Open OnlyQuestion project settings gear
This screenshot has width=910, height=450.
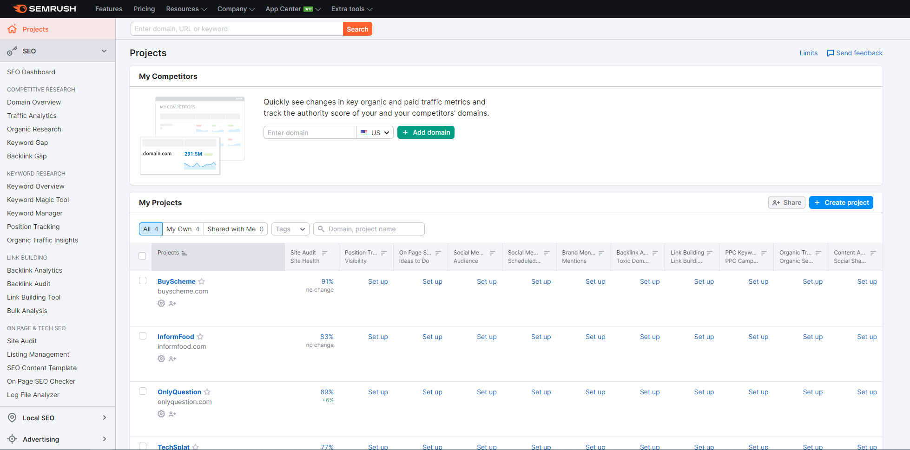pyautogui.click(x=161, y=414)
